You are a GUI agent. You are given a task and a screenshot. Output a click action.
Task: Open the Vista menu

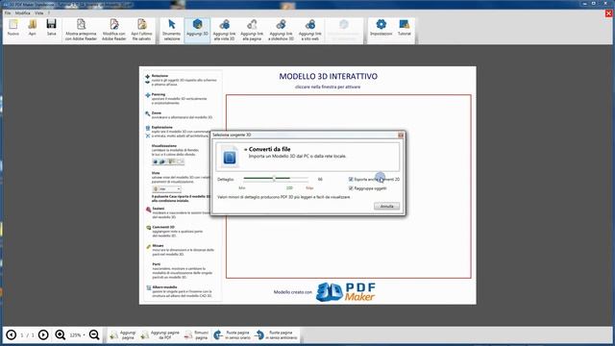(x=38, y=12)
